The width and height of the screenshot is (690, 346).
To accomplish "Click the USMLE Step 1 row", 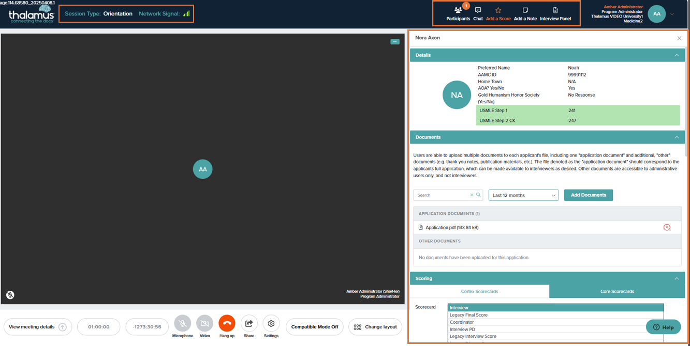I will click(x=578, y=111).
